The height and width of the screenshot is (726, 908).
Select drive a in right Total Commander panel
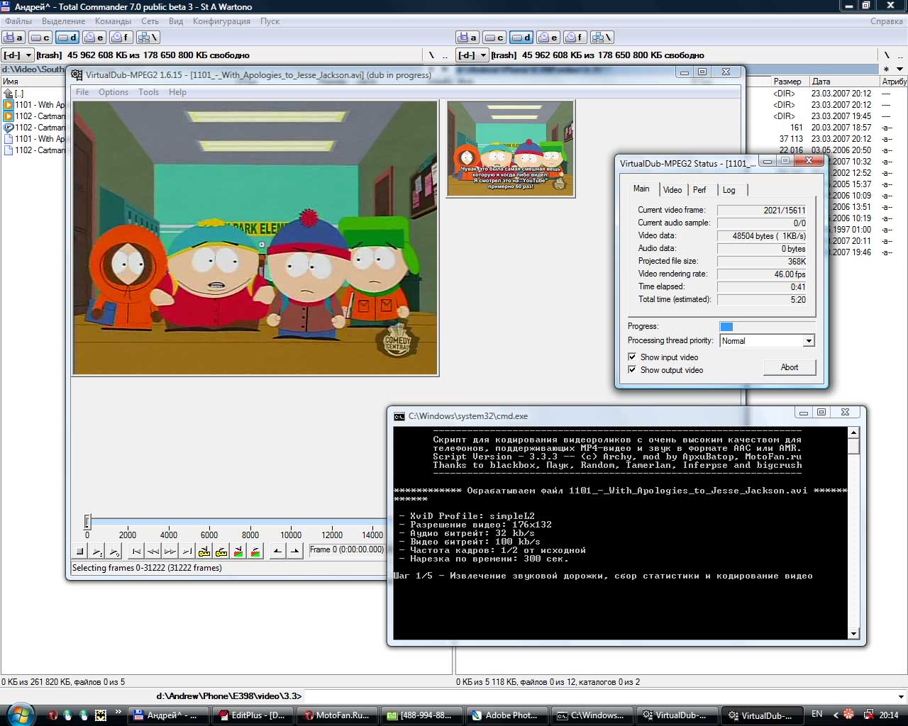pos(467,38)
